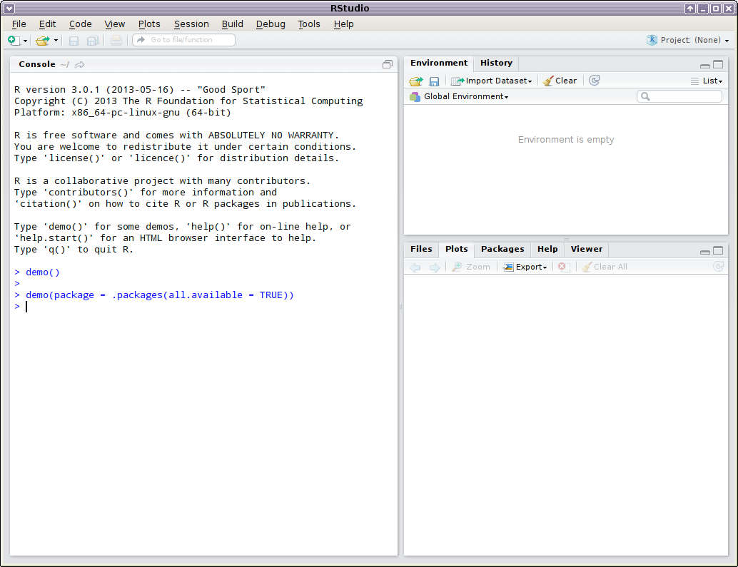Refresh the environment pane
The image size is (738, 567).
coord(595,81)
